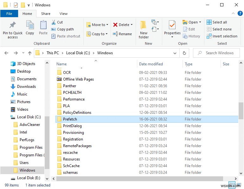Viewport: 244px width, 189px height.
Task: Switch to the View tab
Action: click(x=63, y=14)
